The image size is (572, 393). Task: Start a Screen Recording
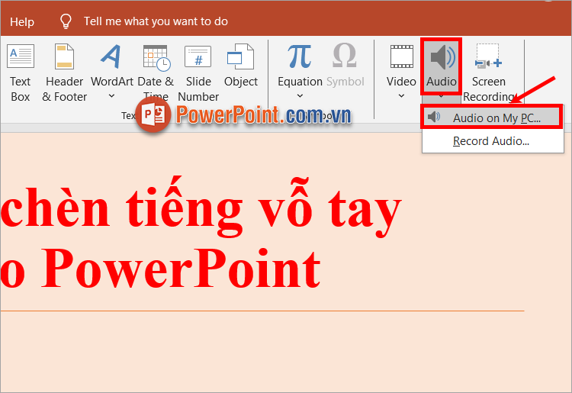(x=488, y=72)
